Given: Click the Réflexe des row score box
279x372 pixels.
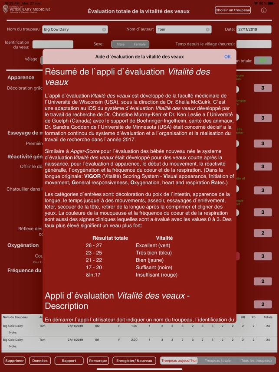Looking at the screenshot, I should tap(263, 233).
